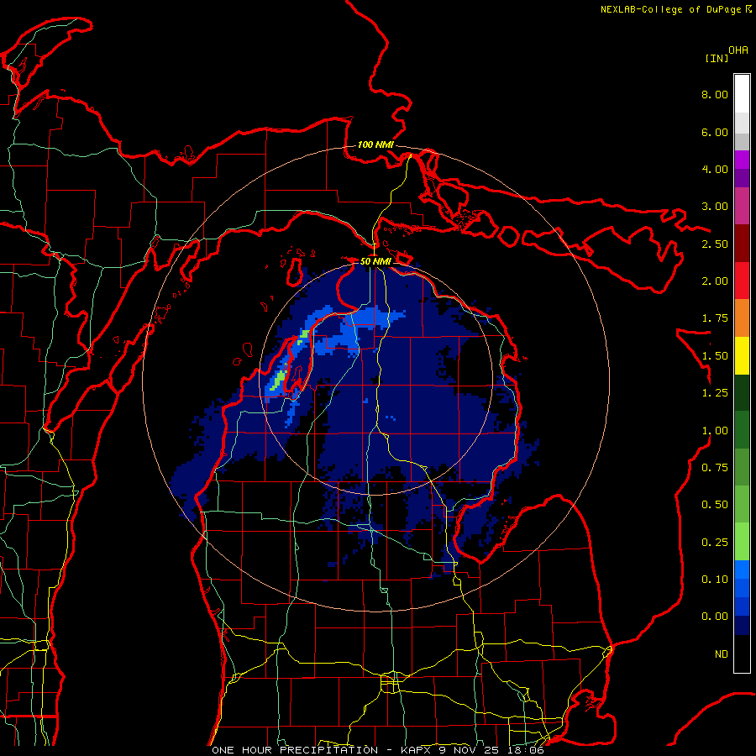Image resolution: width=756 pixels, height=756 pixels.
Task: Select the dark red swatch near 2.50
Action: tap(742, 244)
